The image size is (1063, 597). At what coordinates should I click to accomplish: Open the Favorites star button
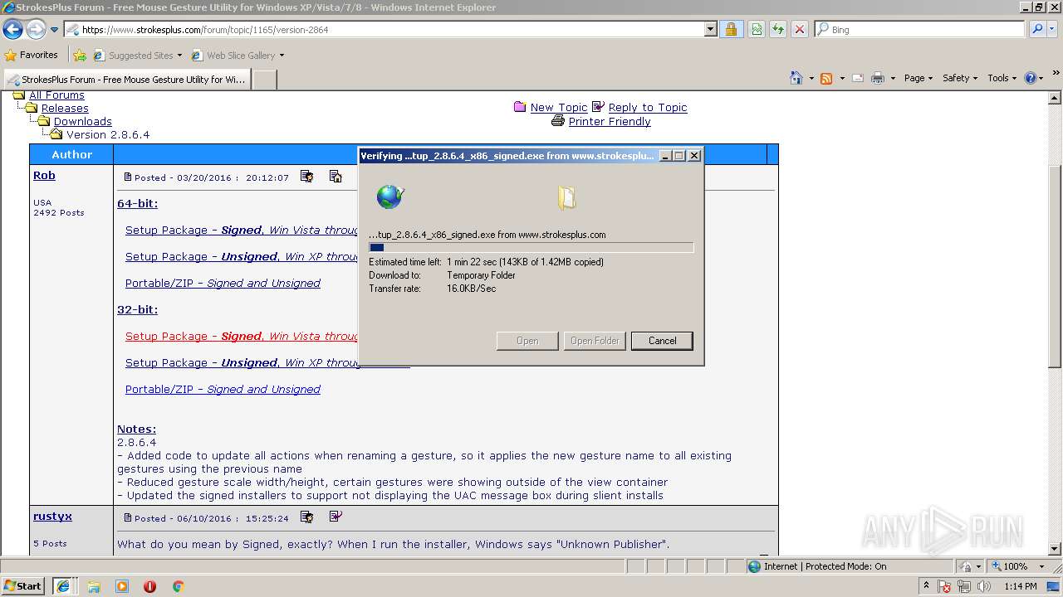tap(32, 56)
